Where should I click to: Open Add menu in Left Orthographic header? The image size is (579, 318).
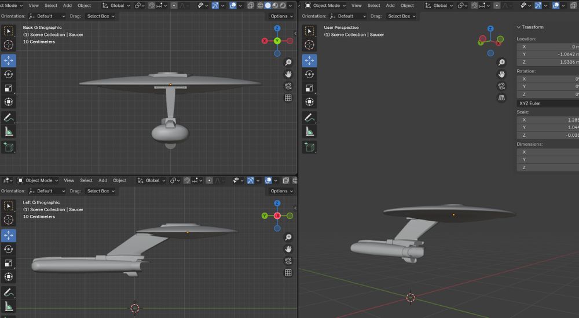click(102, 180)
